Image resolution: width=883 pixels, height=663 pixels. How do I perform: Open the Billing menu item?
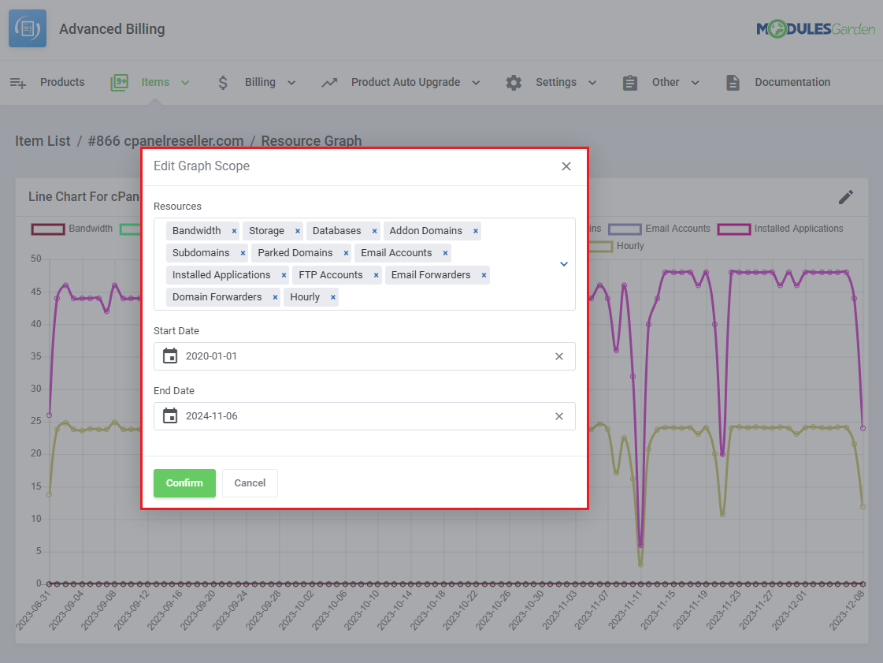pos(260,82)
